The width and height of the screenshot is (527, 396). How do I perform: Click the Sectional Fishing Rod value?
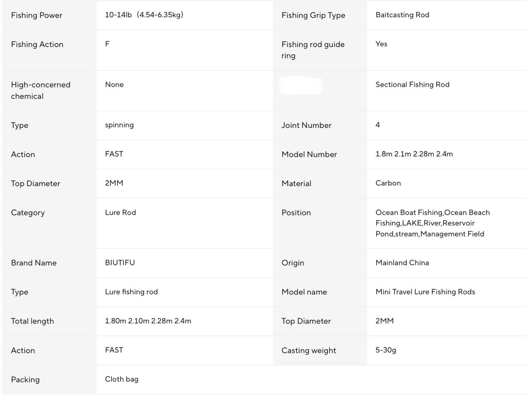[412, 85]
